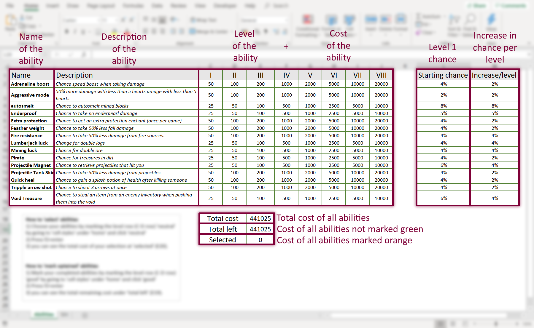Image resolution: width=534 pixels, height=328 pixels.
Task: Select 'Chance to retrieve projectiles that hit you'
Action: pyautogui.click(x=126, y=165)
